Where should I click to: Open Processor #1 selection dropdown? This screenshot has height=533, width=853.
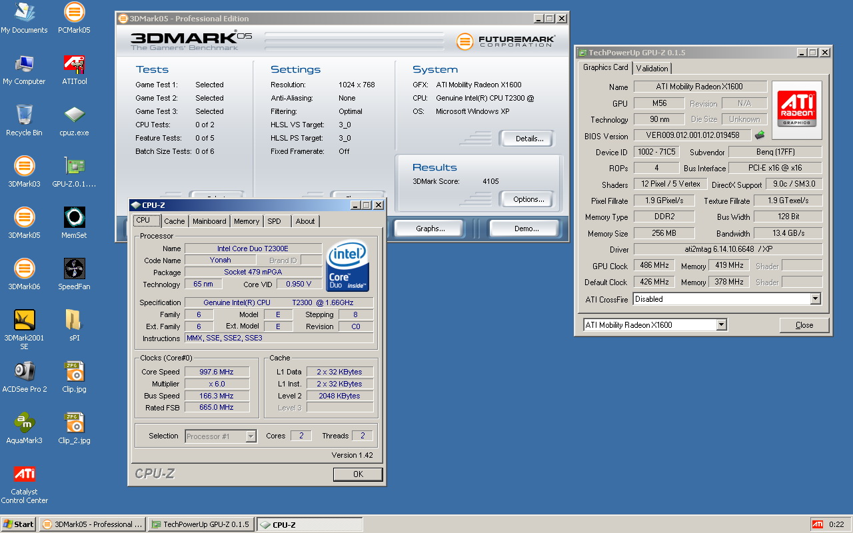[x=251, y=436]
